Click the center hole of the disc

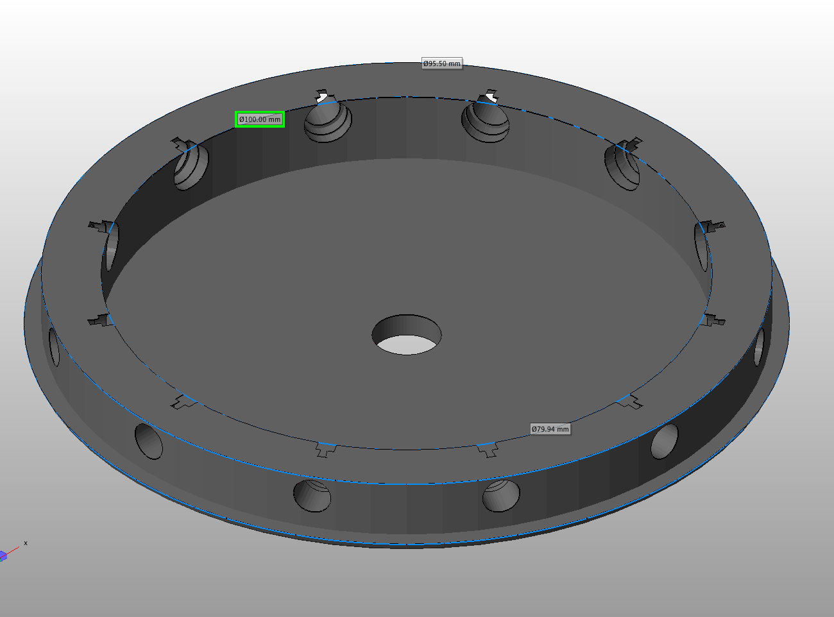(x=407, y=335)
